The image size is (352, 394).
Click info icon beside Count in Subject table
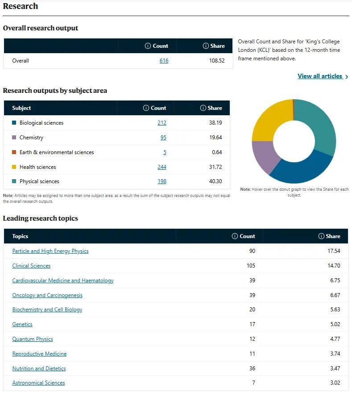146,108
